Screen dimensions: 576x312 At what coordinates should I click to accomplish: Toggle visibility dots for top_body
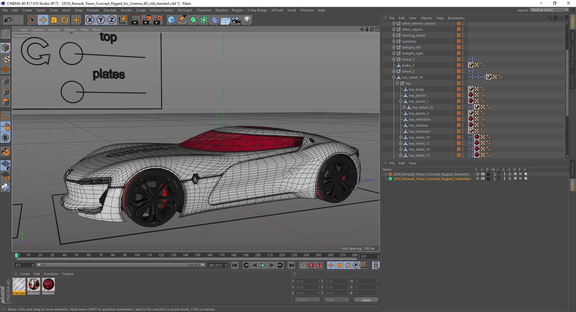463,89
